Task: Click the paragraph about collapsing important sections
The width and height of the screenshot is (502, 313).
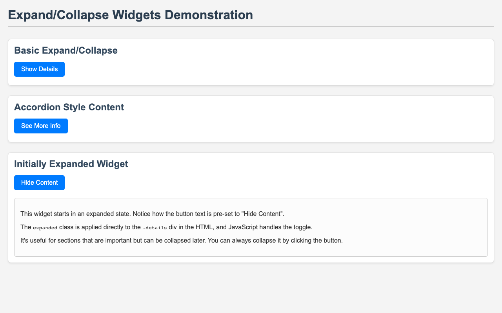Action: (176, 241)
